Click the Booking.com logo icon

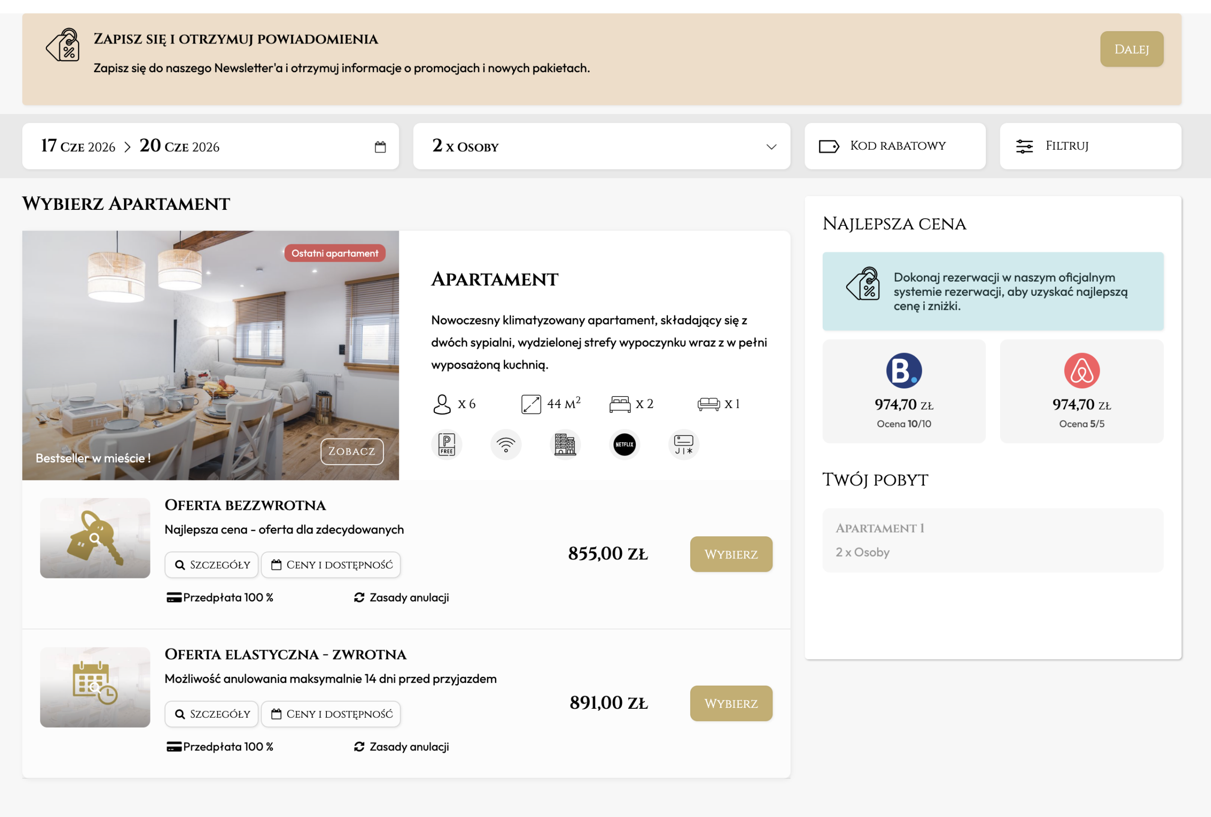pyautogui.click(x=904, y=370)
